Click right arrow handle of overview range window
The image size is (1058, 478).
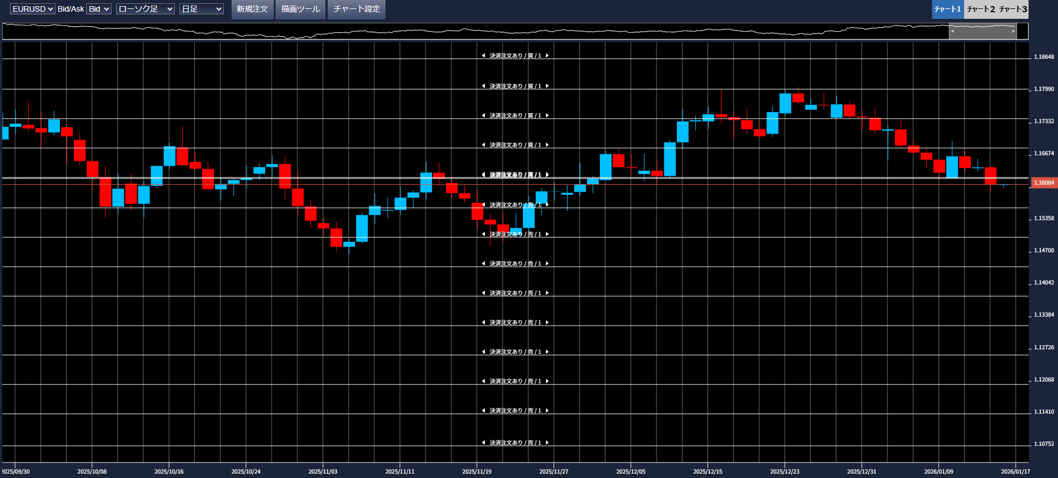tap(1014, 31)
